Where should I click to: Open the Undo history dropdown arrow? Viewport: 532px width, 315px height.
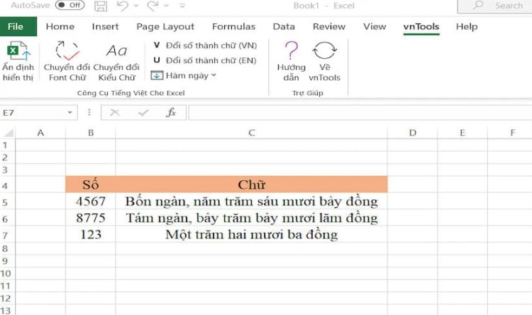(136, 6)
